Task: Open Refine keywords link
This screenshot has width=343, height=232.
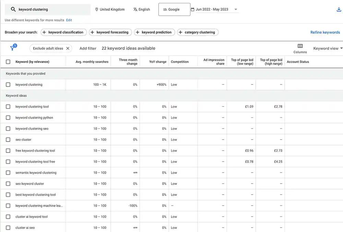Action: pos(325,32)
